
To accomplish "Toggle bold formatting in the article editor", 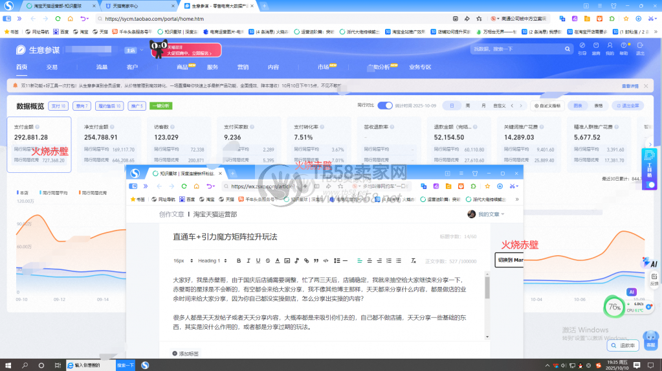I will tap(239, 261).
